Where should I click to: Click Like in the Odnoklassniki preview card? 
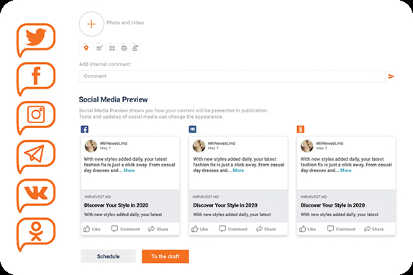point(308,229)
